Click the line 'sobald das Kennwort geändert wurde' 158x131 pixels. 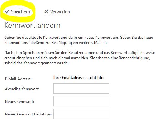[36, 63]
